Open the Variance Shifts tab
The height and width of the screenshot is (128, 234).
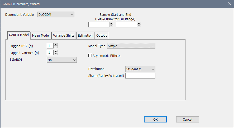pyautogui.click(x=64, y=35)
